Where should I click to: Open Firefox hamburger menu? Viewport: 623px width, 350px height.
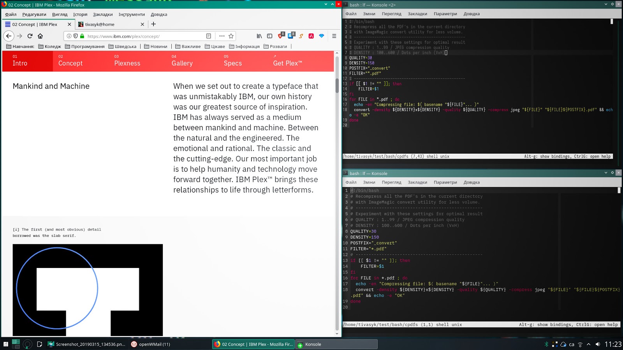coord(334,36)
